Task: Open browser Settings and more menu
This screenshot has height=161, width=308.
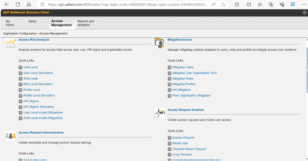Action: (303, 5)
